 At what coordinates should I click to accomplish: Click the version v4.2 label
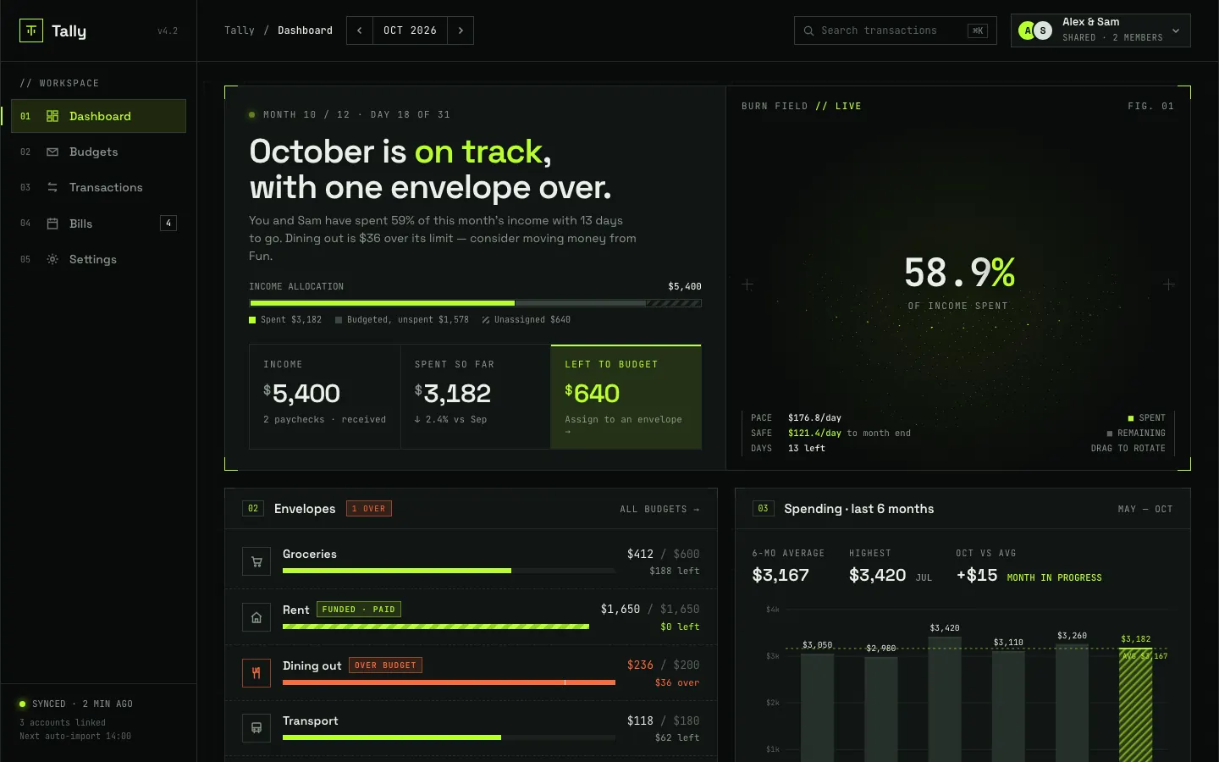[168, 31]
